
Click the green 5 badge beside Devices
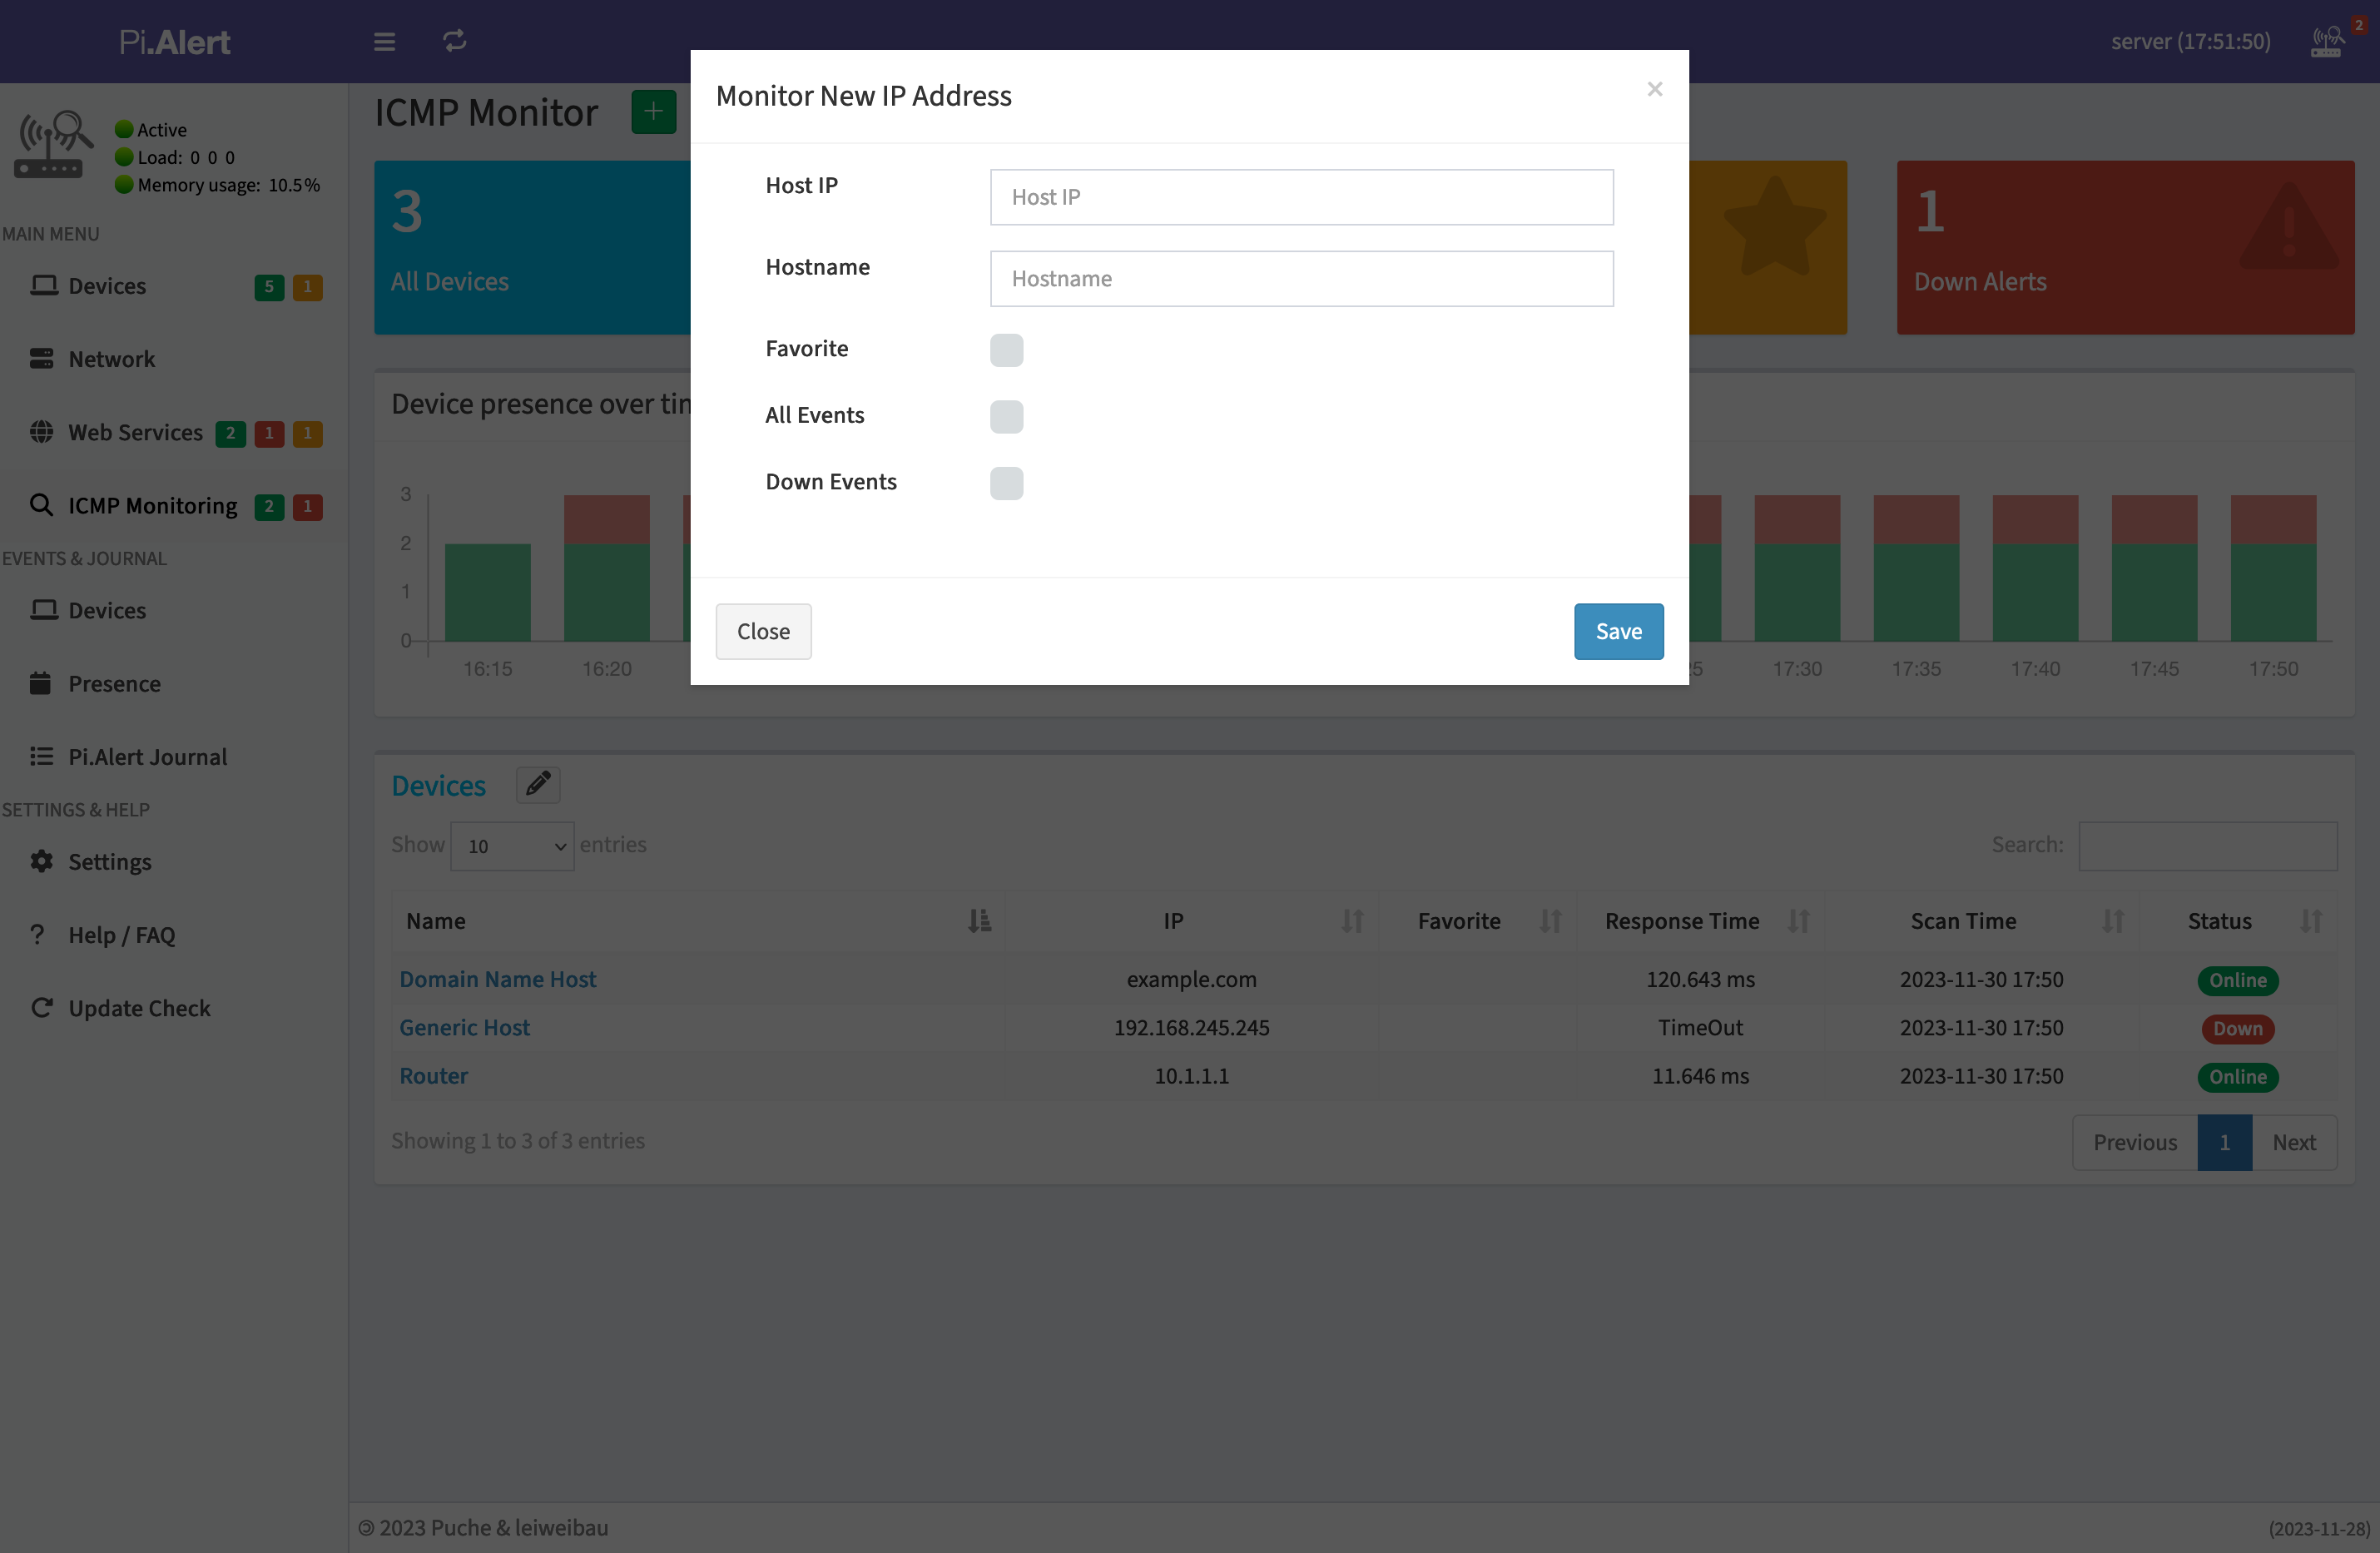pyautogui.click(x=269, y=287)
